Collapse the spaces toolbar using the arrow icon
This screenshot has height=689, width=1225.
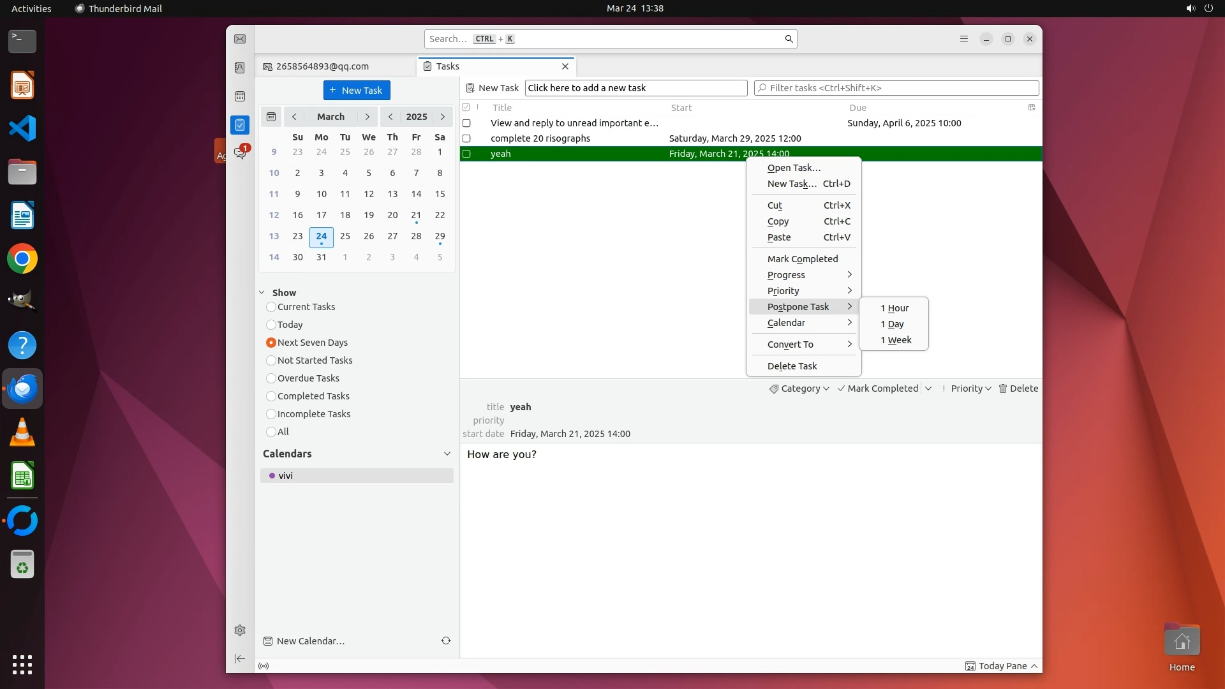click(240, 658)
